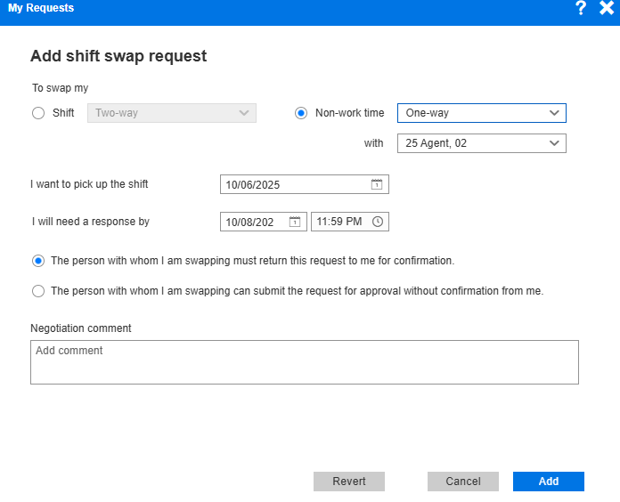Click the disabled Two-way dropdown
This screenshot has width=620, height=502.
point(171,113)
